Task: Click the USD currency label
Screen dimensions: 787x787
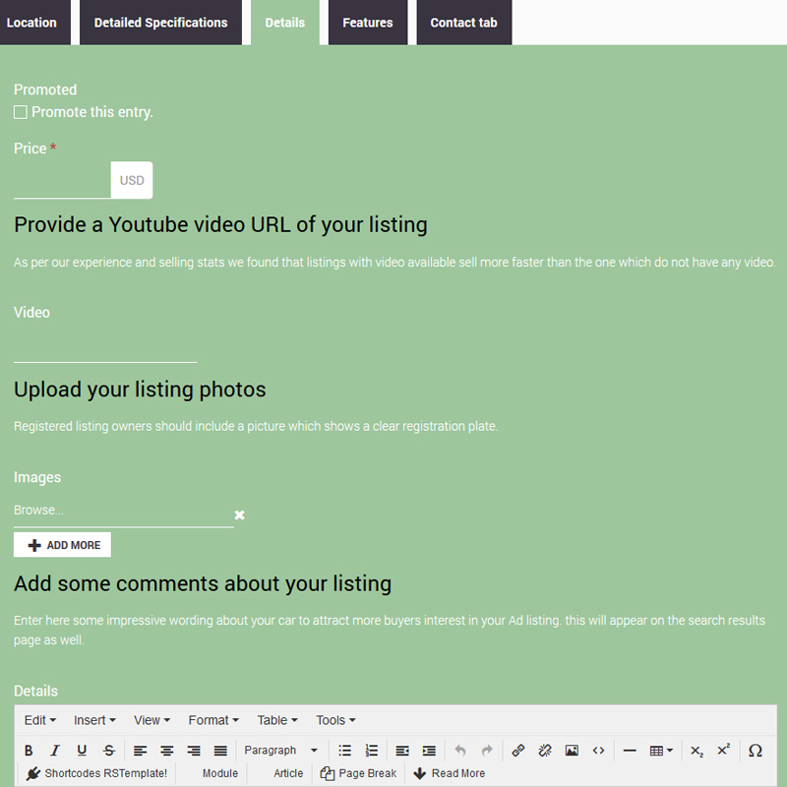Action: (132, 181)
